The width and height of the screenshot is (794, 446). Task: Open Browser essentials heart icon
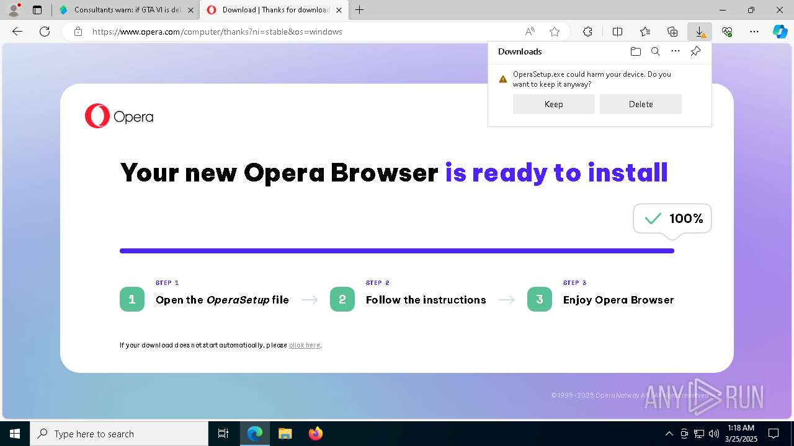pyautogui.click(x=727, y=32)
